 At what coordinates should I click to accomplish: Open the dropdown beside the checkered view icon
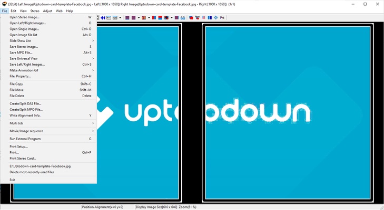pos(171,17)
